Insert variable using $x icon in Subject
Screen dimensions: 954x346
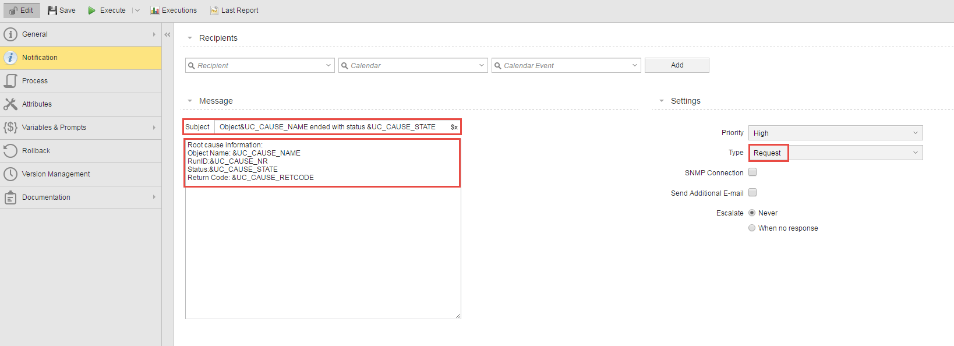point(454,127)
